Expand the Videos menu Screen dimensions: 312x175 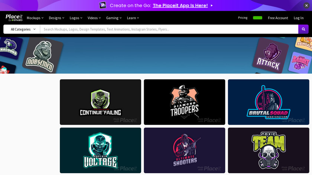(x=94, y=18)
